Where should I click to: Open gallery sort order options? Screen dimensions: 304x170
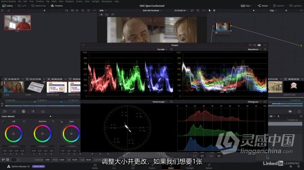pos(66,10)
